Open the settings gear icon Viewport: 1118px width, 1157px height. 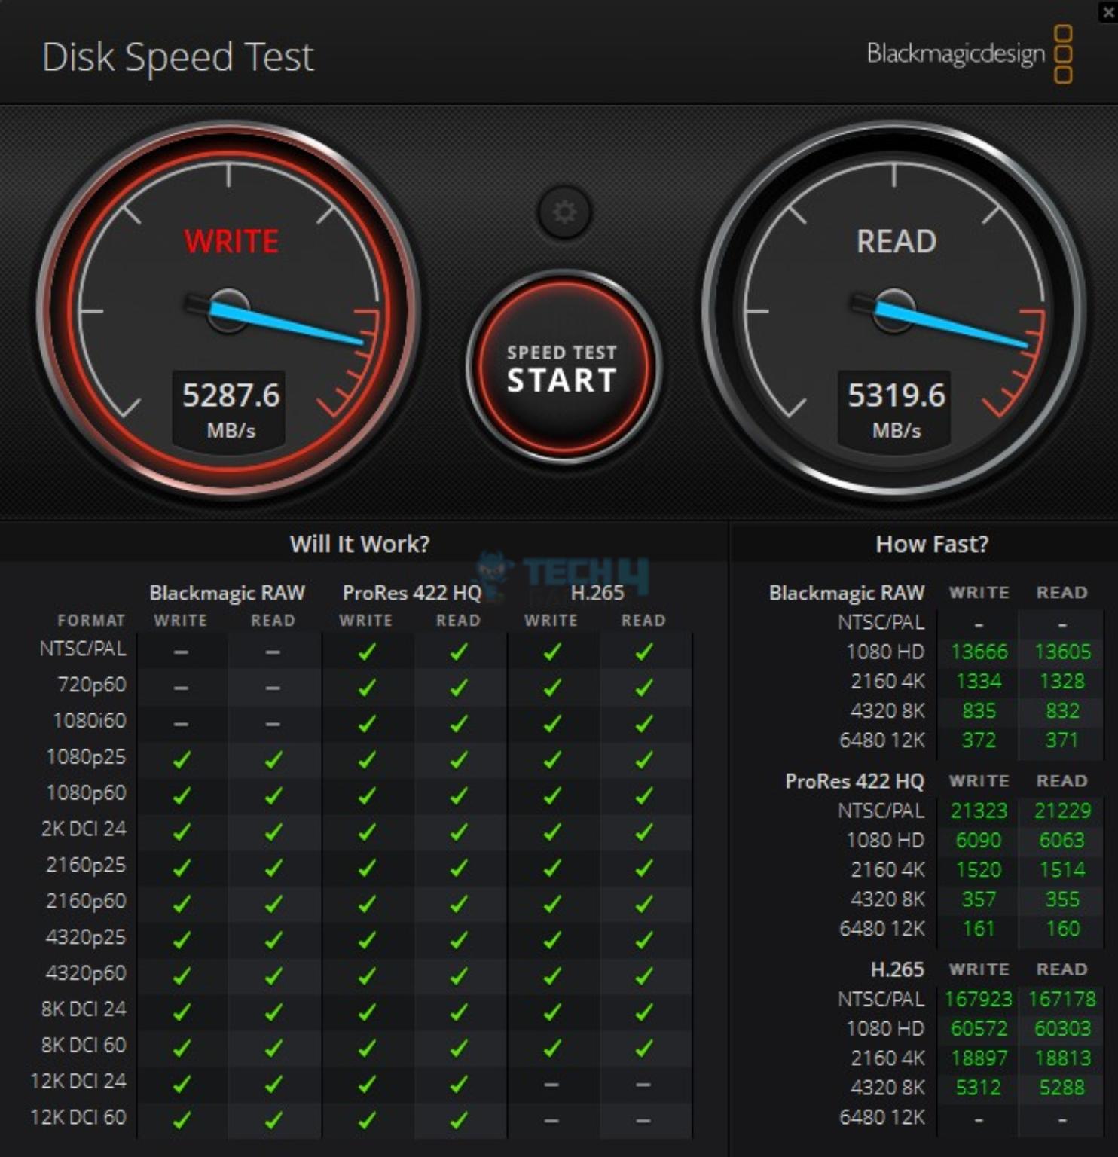click(564, 213)
